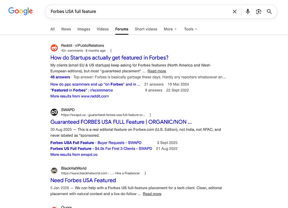
Task: Start voice search with the microphone icon
Action: coord(248,12)
